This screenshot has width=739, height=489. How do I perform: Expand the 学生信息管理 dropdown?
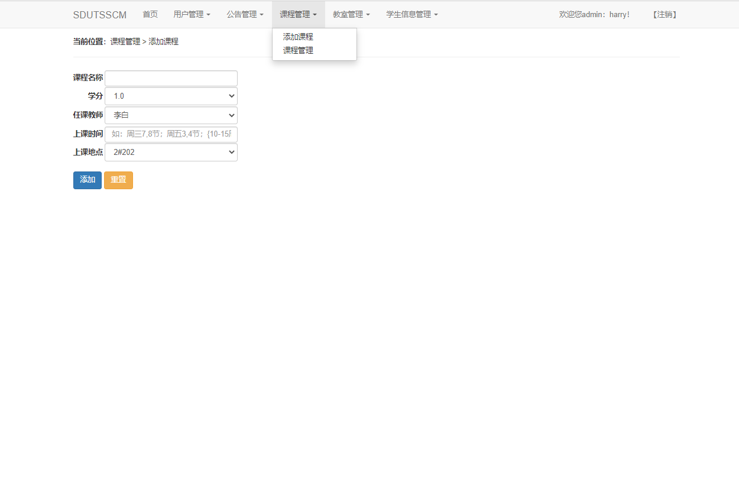coord(411,14)
